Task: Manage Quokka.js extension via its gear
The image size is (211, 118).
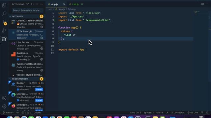Action: 42,59
